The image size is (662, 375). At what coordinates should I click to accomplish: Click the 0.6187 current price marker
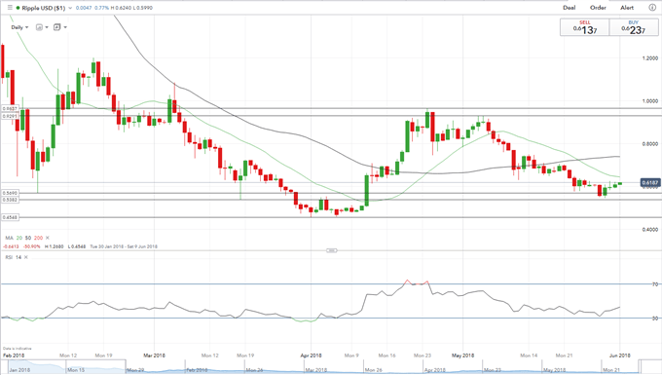coord(649,182)
